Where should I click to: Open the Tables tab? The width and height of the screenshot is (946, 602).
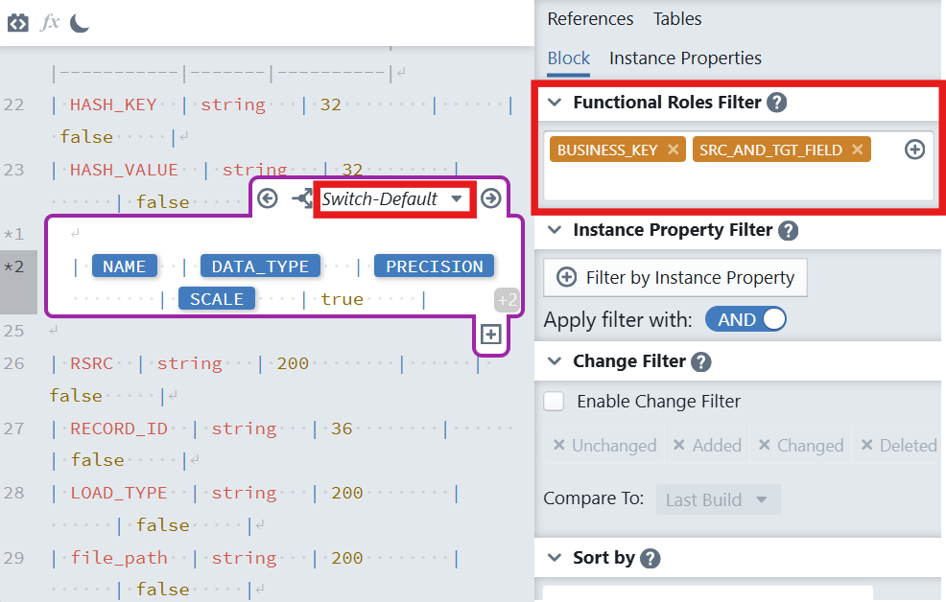[x=677, y=19]
